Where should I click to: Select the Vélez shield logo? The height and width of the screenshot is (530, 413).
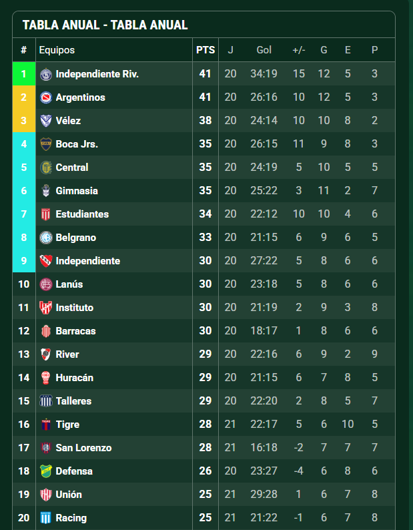45,121
